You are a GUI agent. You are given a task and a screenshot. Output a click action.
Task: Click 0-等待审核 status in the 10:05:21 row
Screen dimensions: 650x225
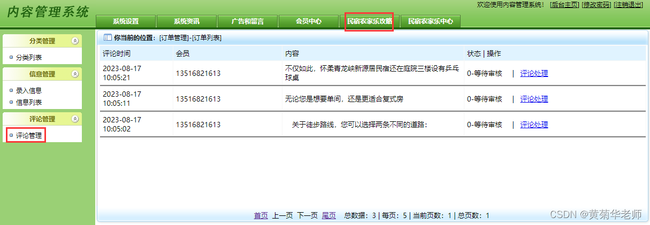485,74
